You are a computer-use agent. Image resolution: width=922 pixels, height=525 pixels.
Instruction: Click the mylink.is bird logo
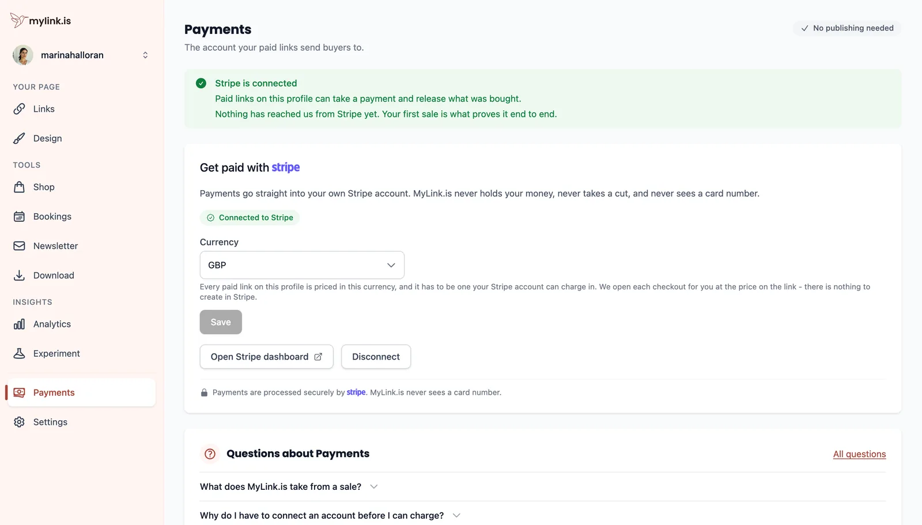18,20
